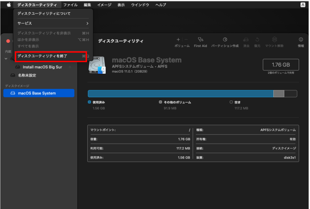
Task: Open the Apple menu
Action: coord(9,5)
